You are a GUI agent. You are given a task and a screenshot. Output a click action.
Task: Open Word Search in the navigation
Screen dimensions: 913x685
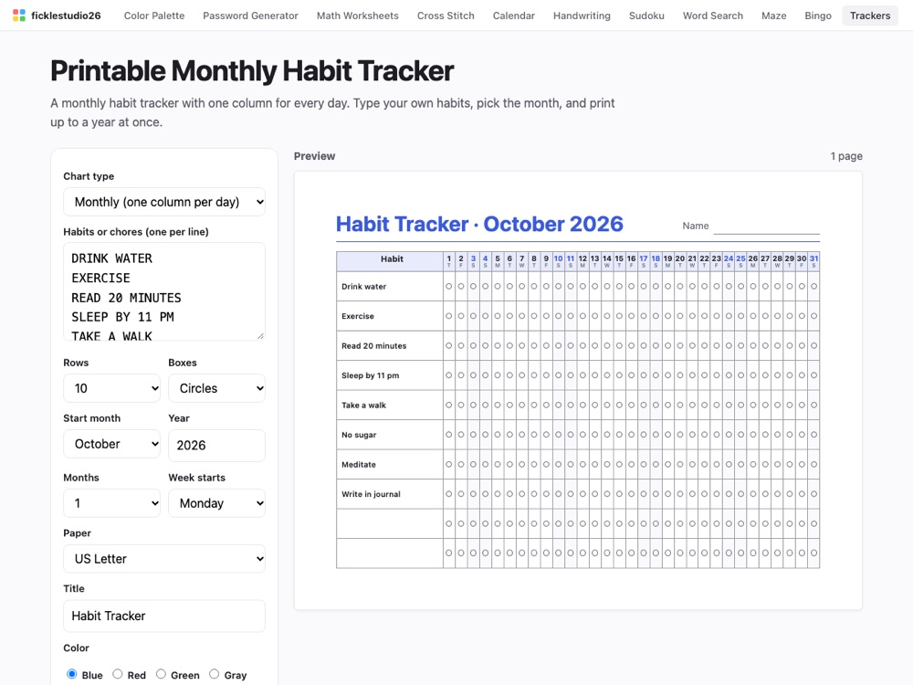point(713,16)
